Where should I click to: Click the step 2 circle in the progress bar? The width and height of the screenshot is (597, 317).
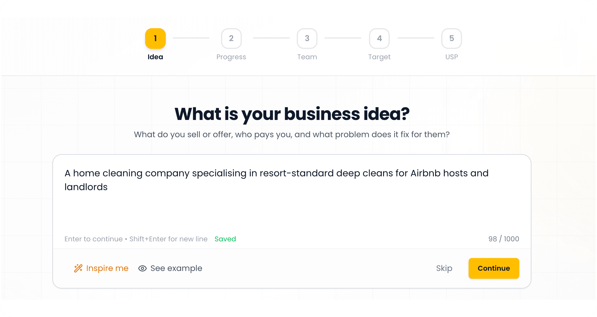tap(231, 38)
